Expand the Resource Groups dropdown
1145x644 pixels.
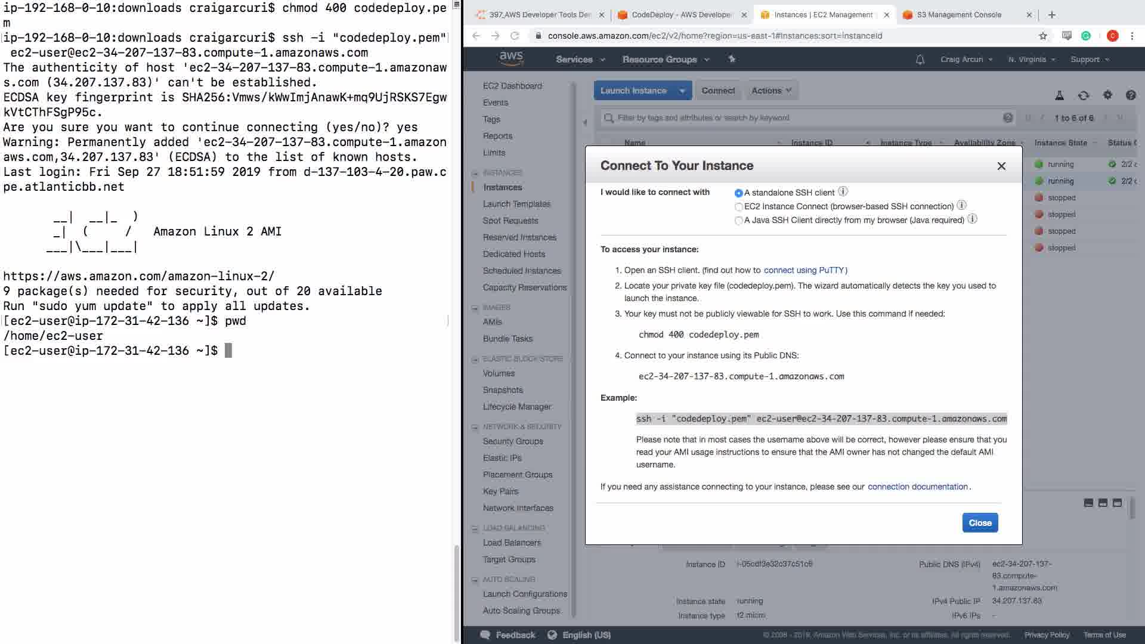[666, 60]
